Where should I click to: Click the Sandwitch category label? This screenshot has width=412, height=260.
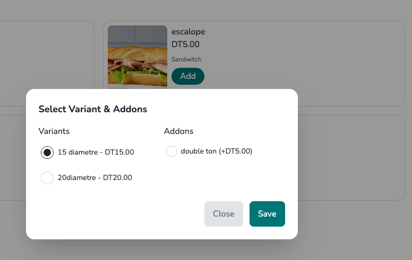[x=186, y=59]
